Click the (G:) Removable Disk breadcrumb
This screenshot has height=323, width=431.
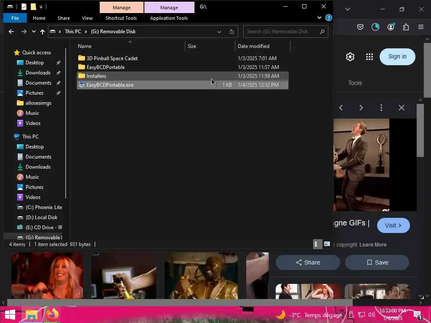click(x=113, y=32)
